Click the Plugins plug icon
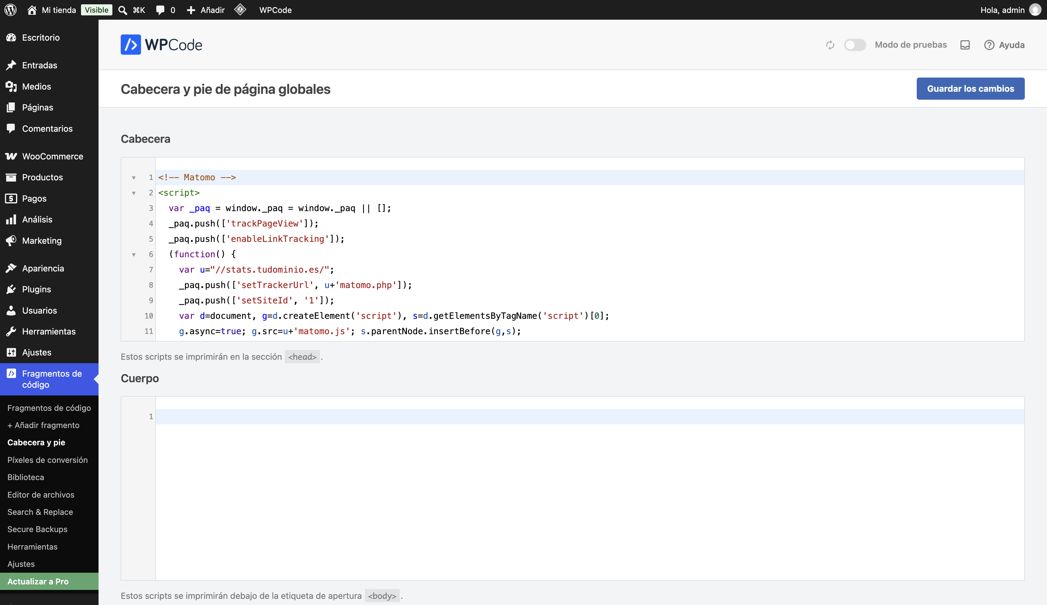 [11, 289]
